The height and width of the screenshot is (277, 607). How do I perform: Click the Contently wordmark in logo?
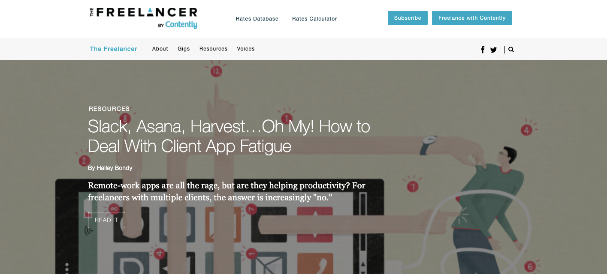[181, 25]
